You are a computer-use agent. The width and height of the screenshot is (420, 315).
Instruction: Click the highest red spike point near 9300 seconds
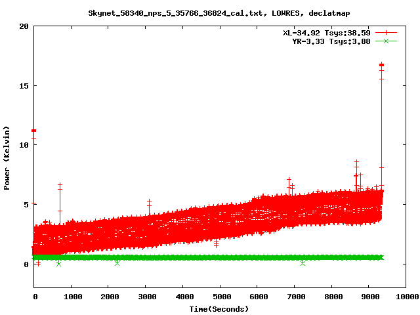[382, 65]
